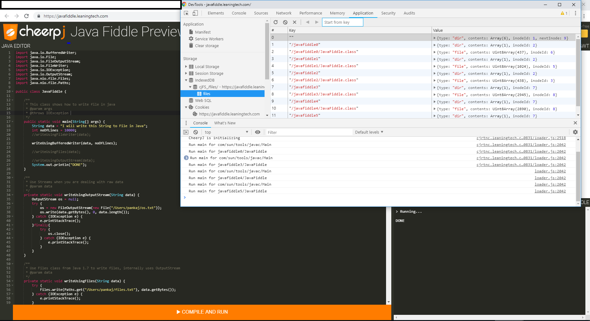Viewport: 590px width, 321px height.
Task: Clear the object store with the clear icon
Action: pyautogui.click(x=285, y=22)
